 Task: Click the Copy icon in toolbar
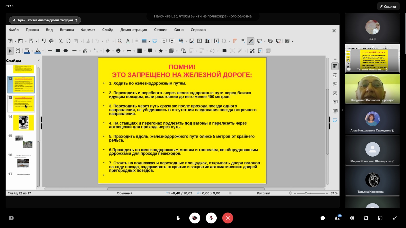[x=68, y=41]
